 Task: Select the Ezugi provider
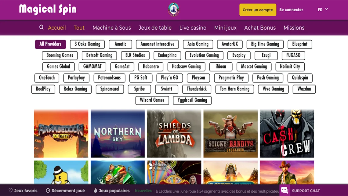click(x=266, y=55)
